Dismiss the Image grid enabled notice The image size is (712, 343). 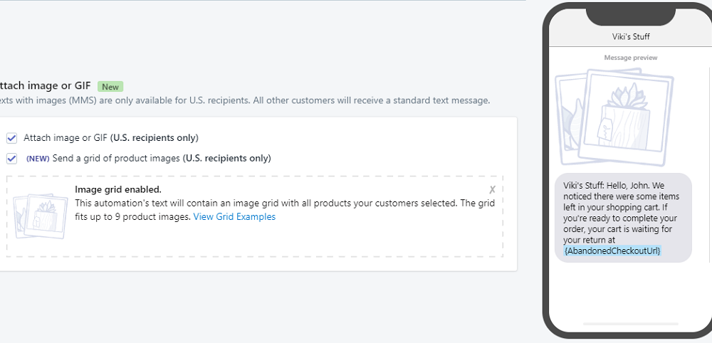click(492, 190)
